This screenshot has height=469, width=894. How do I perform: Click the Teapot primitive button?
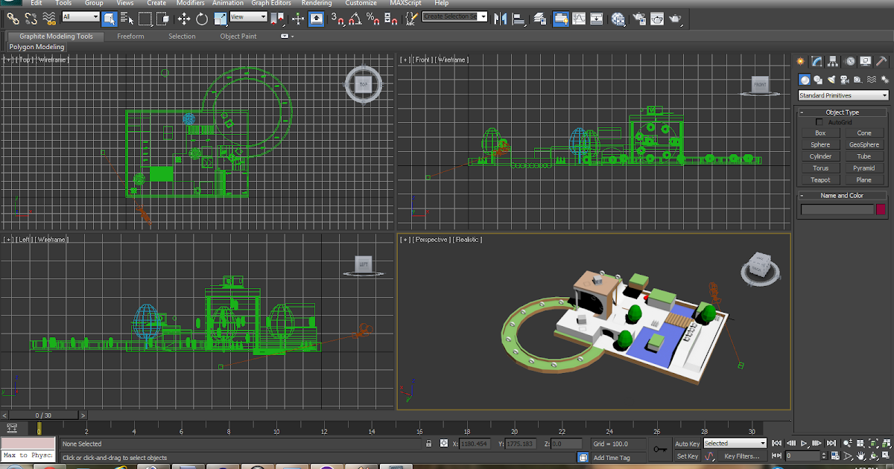click(x=819, y=179)
